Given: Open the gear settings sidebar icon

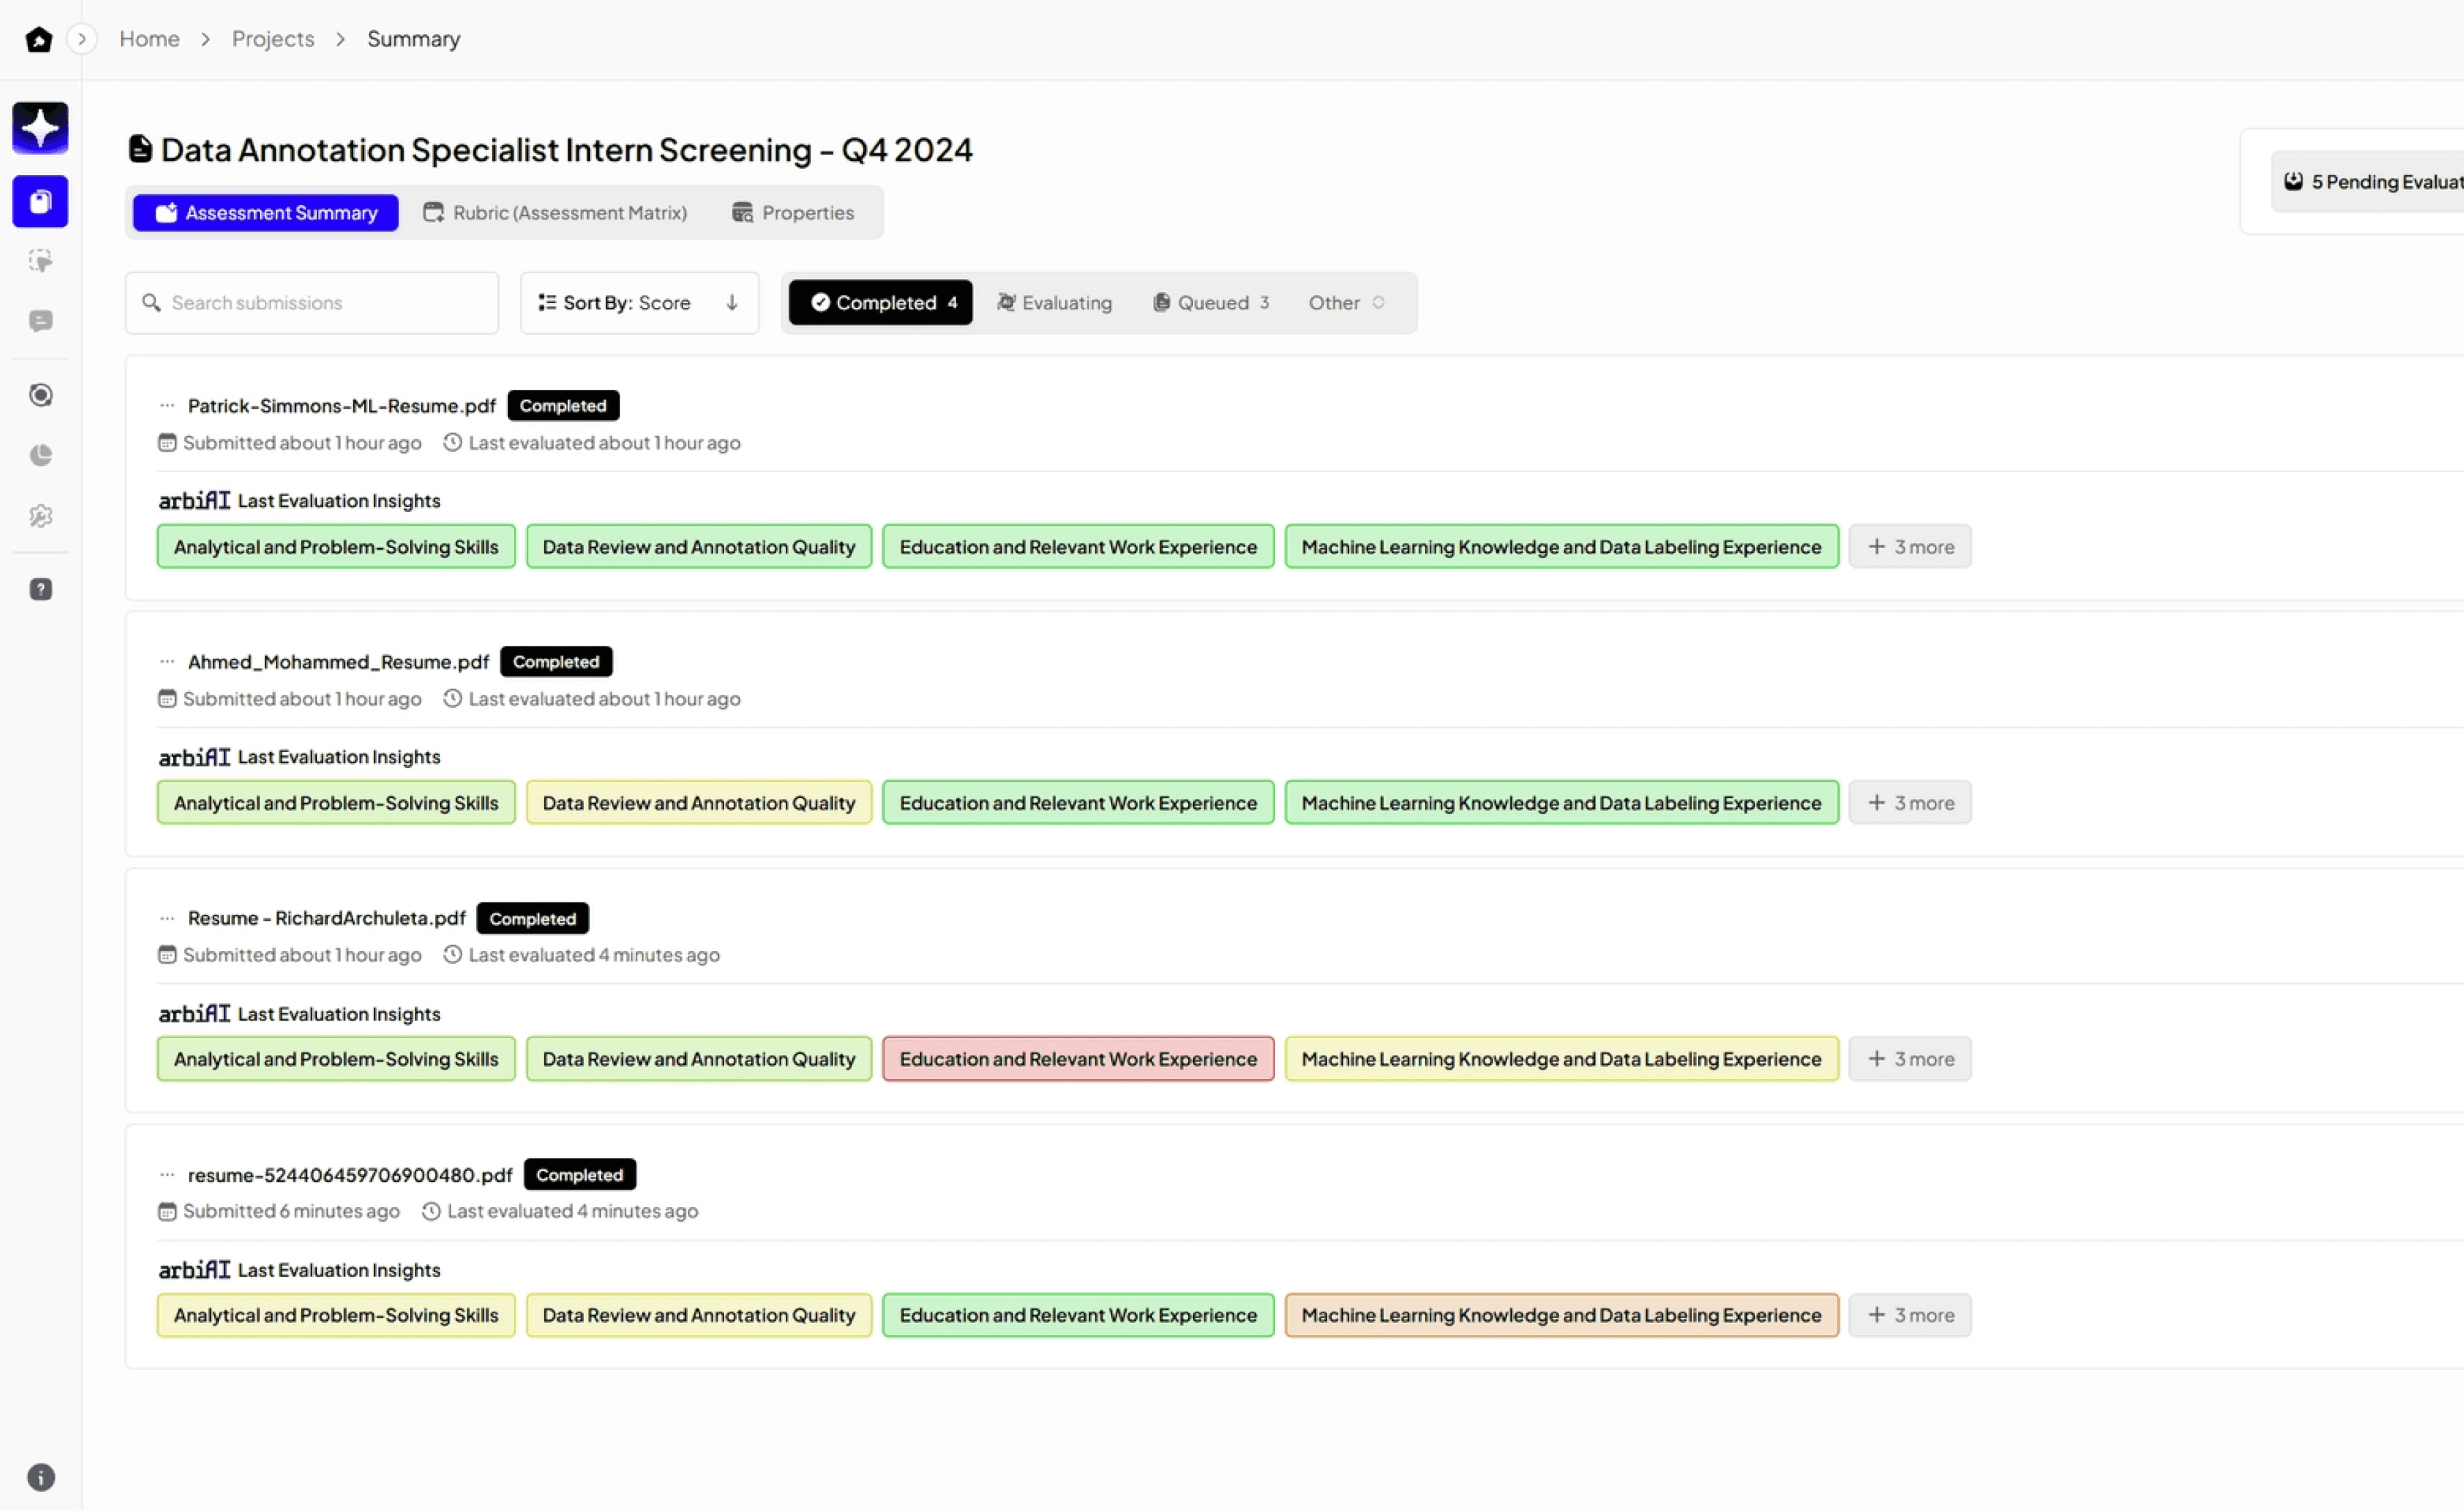Looking at the screenshot, I should pos(40,516).
